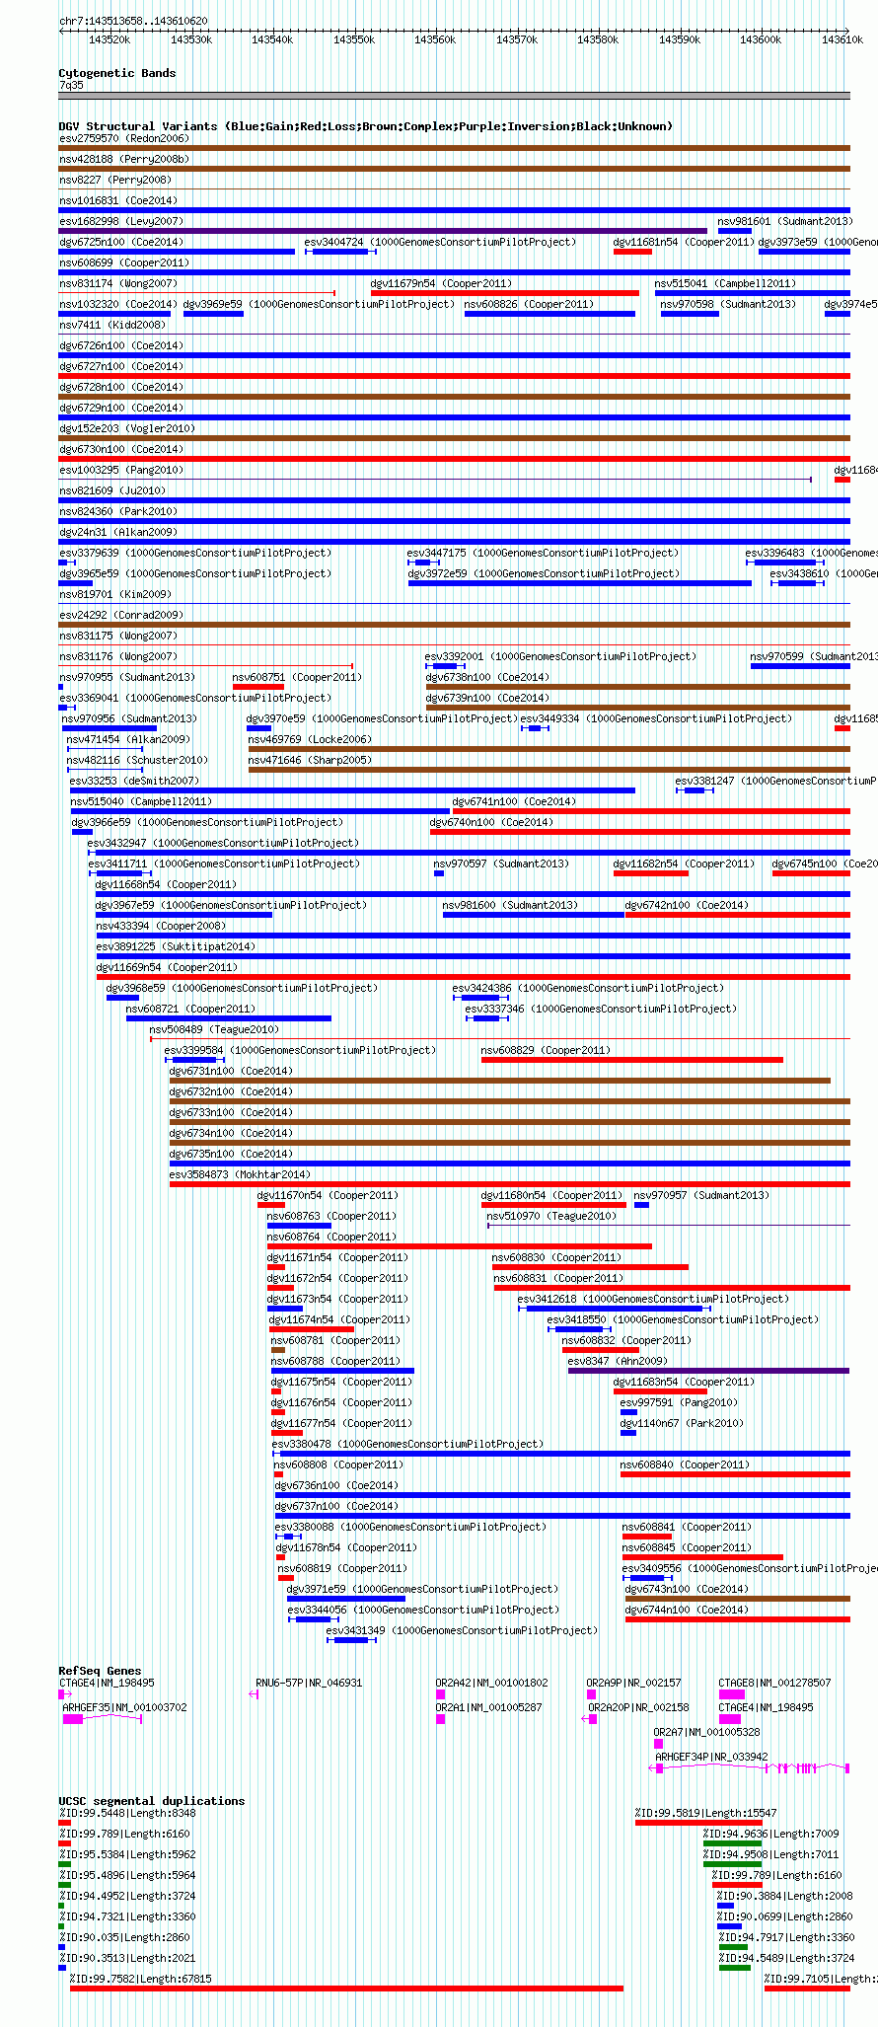
Task: Open the nsv515040 (Campbell2011) label
Action: coord(141,801)
